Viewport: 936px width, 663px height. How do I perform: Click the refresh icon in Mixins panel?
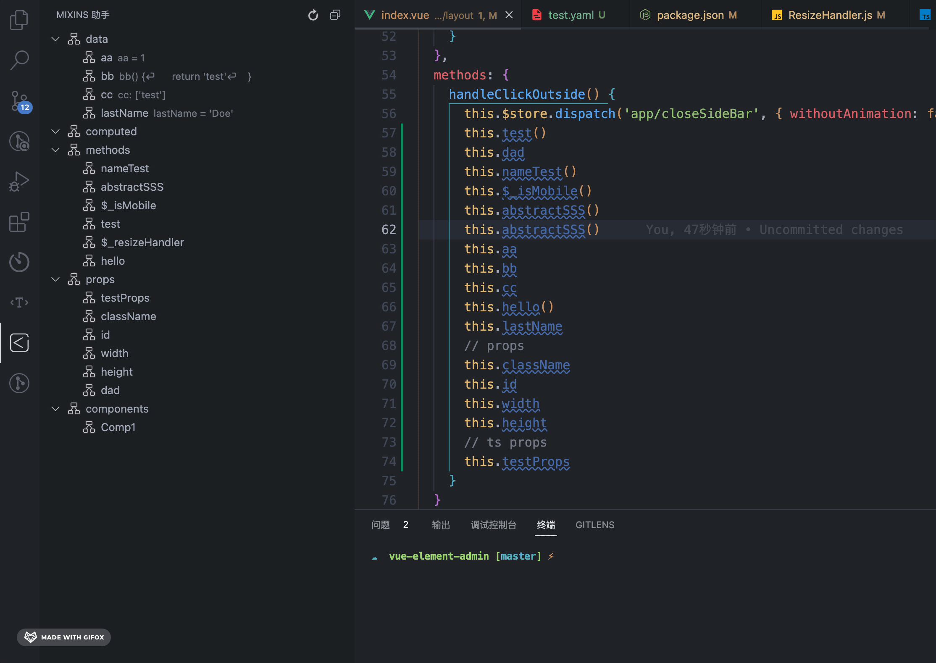point(313,15)
